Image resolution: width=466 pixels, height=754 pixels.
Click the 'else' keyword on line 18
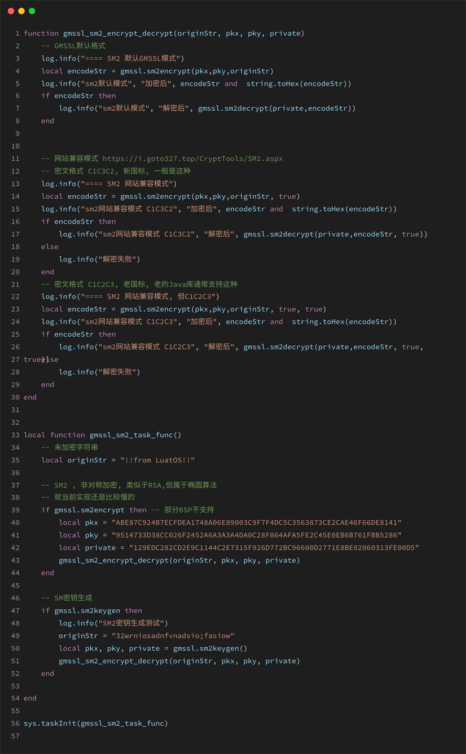[x=50, y=247]
